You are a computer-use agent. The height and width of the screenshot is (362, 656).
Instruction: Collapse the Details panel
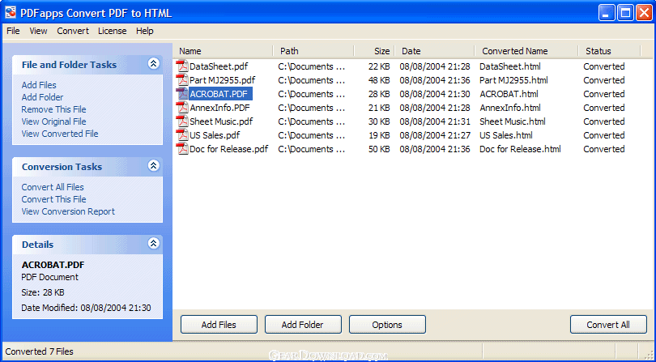point(154,244)
